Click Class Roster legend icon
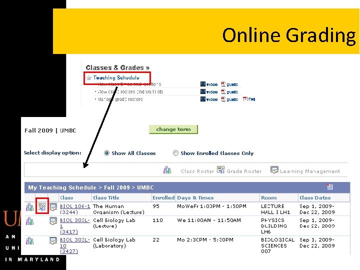The image size is (360, 270). [x=167, y=170]
